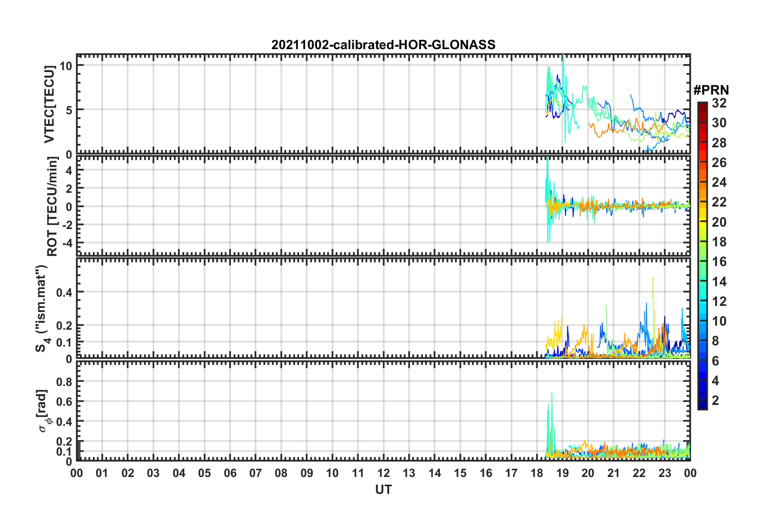This screenshot has width=767, height=512.
Task: Click sigma-phi axis tick label 0.6
Action: tap(64, 402)
